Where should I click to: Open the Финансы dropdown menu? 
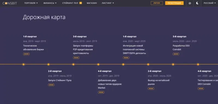(x=50, y=3)
